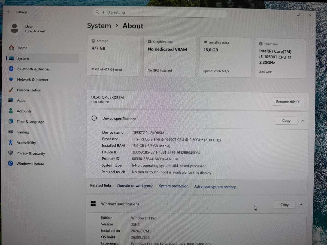327x245 pixels.
Task: Click the Local Account label
Action: [x=35, y=31]
